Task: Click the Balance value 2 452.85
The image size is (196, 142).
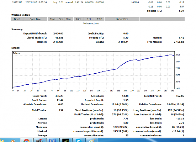Action: [58, 42]
